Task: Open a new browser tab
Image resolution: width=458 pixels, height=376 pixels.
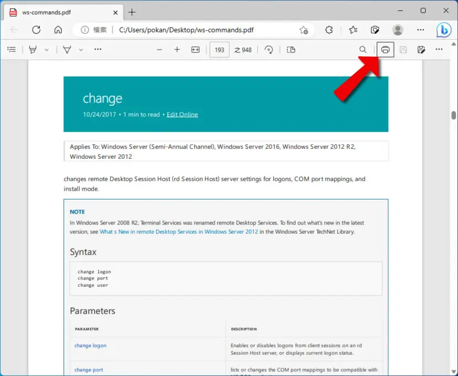Action: [x=132, y=12]
